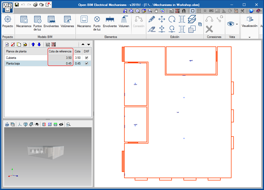Toggle the keyboard coordinate entry icon
Image resolution: width=264 pixels, height=190 pixels.
pos(211,11)
